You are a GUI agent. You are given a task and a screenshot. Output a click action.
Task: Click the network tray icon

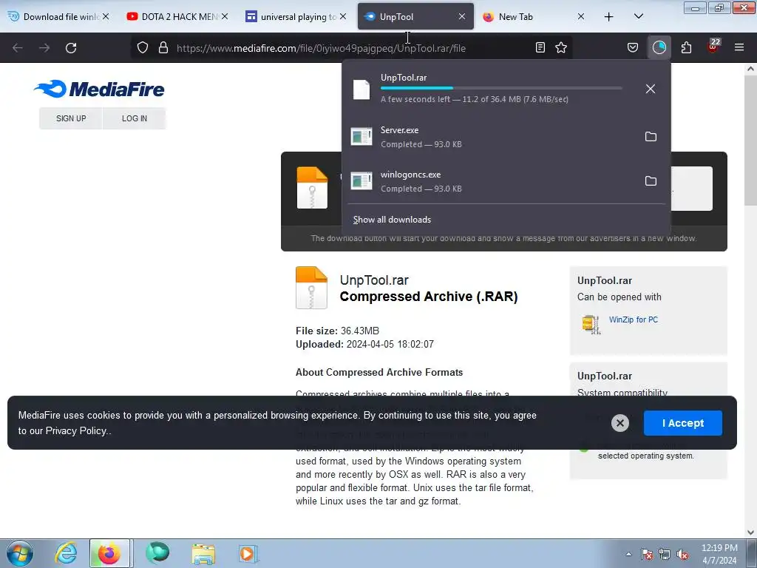pos(665,554)
